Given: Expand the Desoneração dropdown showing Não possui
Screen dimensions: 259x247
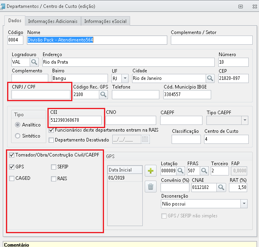Looking at the screenshot, I should [244, 204].
